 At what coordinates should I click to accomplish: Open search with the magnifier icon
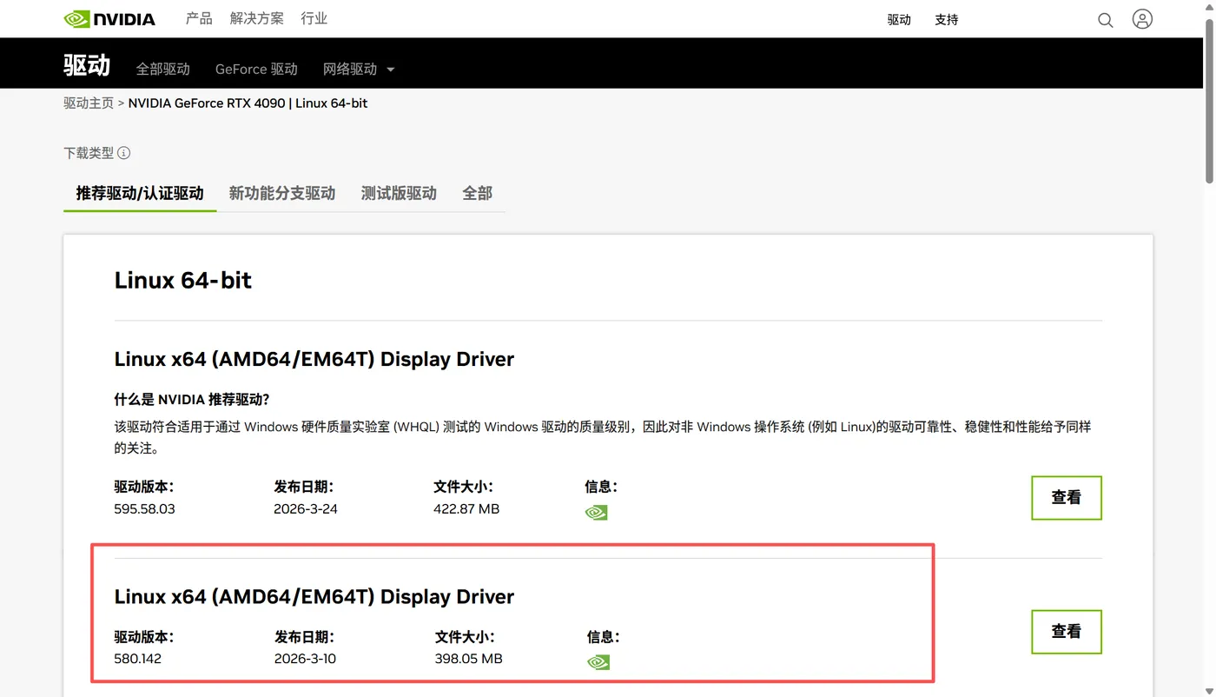[1105, 20]
